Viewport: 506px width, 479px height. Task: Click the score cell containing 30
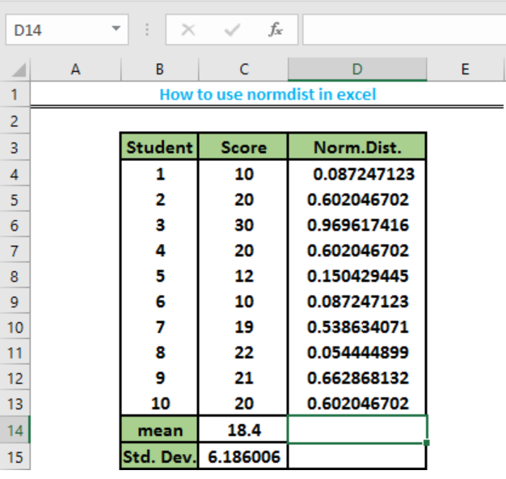click(243, 225)
